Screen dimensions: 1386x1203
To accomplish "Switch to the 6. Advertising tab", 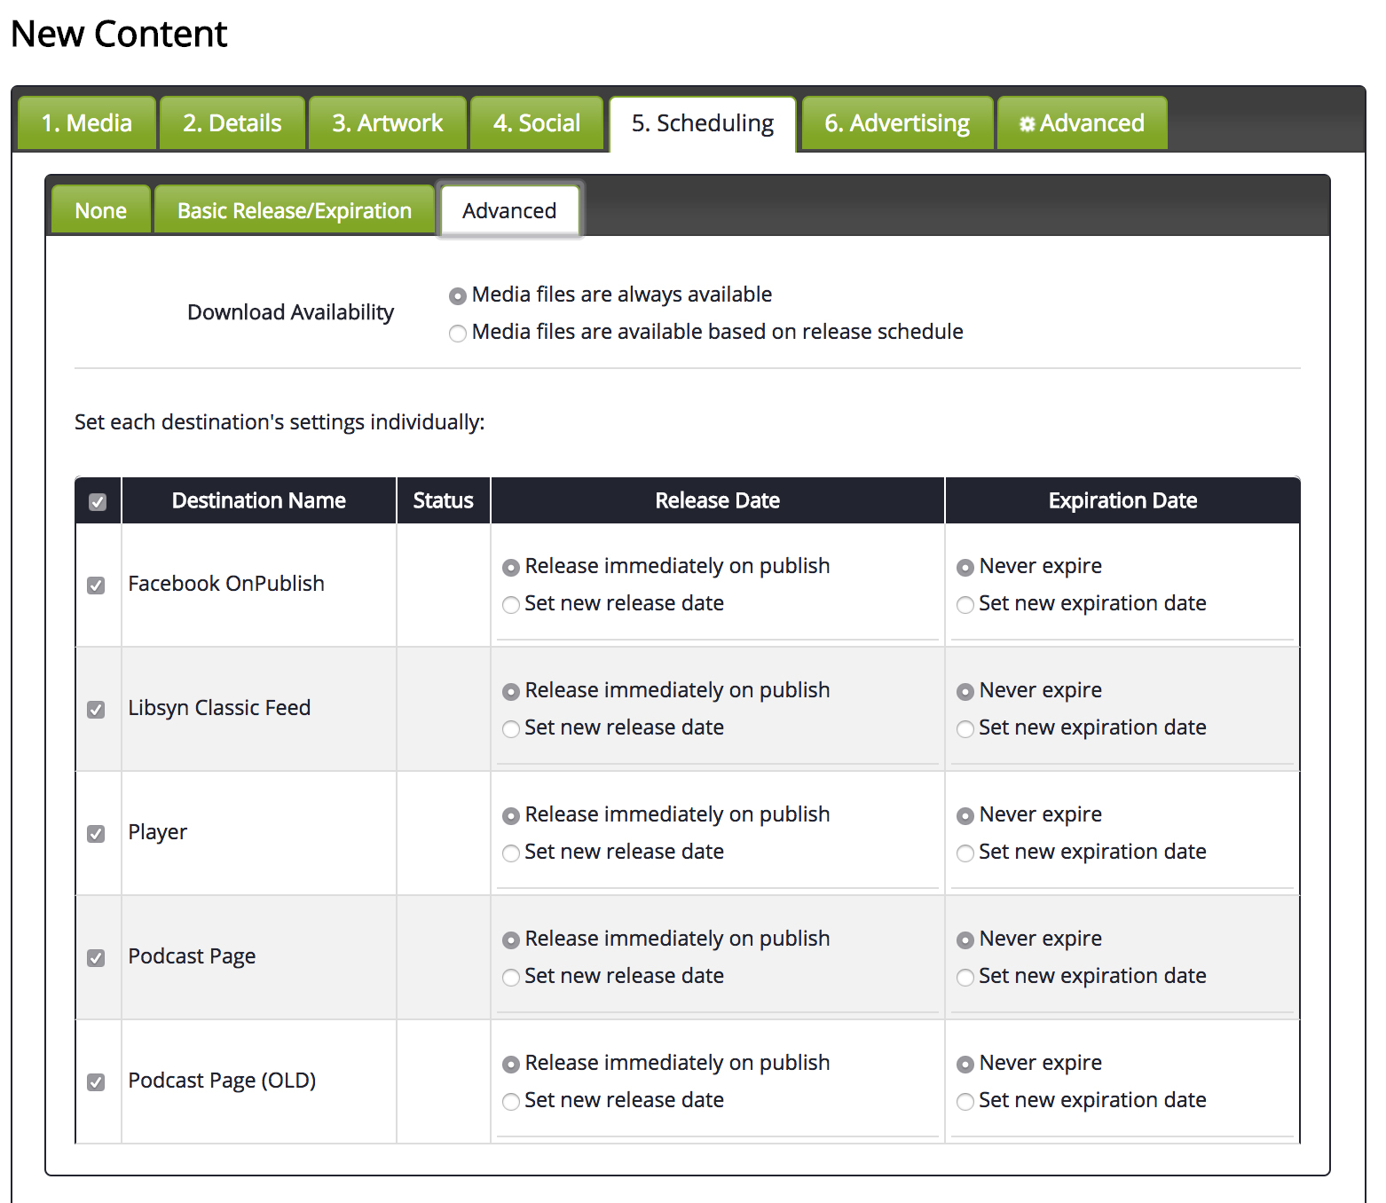I will pyautogui.click(x=896, y=123).
